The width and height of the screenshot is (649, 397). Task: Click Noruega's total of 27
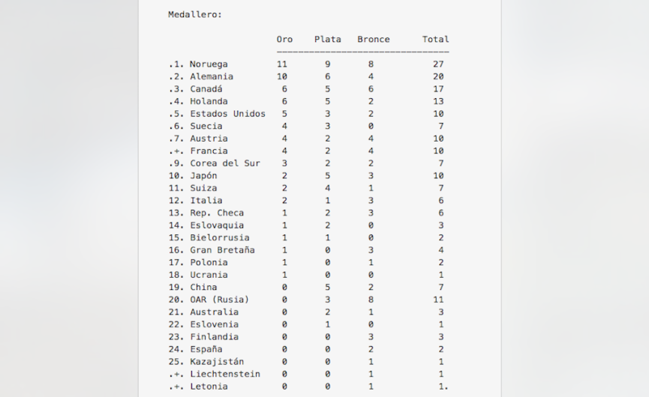coord(438,64)
